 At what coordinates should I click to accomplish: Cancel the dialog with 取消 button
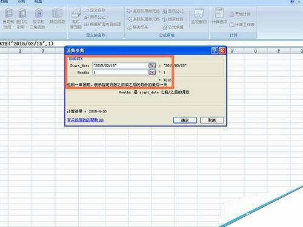pos(212,120)
